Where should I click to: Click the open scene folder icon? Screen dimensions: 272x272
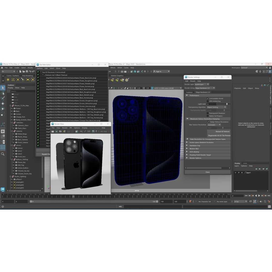tap(24, 72)
